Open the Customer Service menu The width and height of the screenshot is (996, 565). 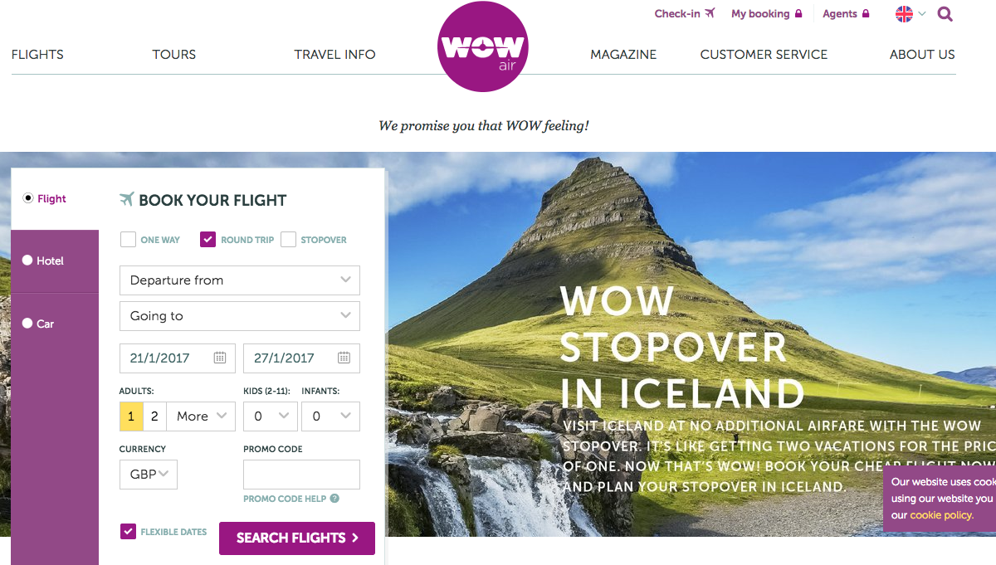(764, 55)
